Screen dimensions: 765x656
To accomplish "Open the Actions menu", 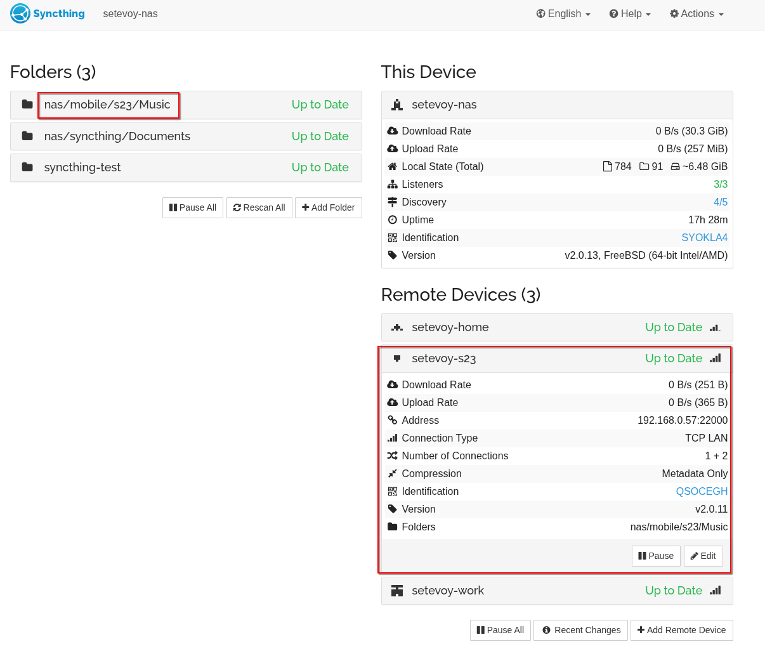I will [696, 14].
